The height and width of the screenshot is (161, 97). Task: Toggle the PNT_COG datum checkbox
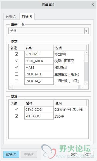pos(17,116)
